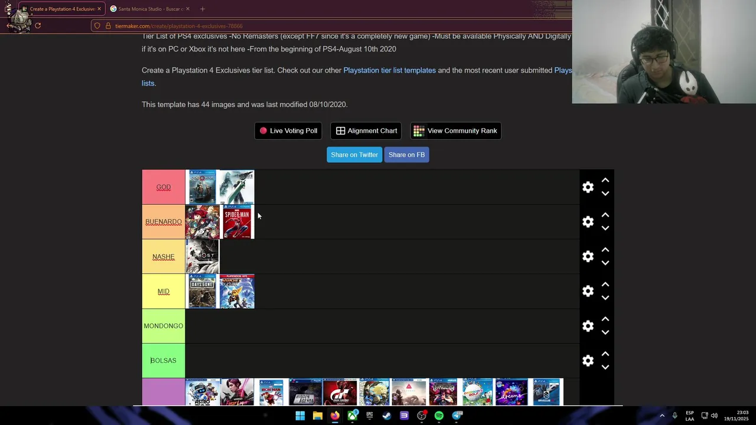Pick Gran Turismo Sport cover from pool
Viewport: 756px width, 425px height.
coord(340,392)
